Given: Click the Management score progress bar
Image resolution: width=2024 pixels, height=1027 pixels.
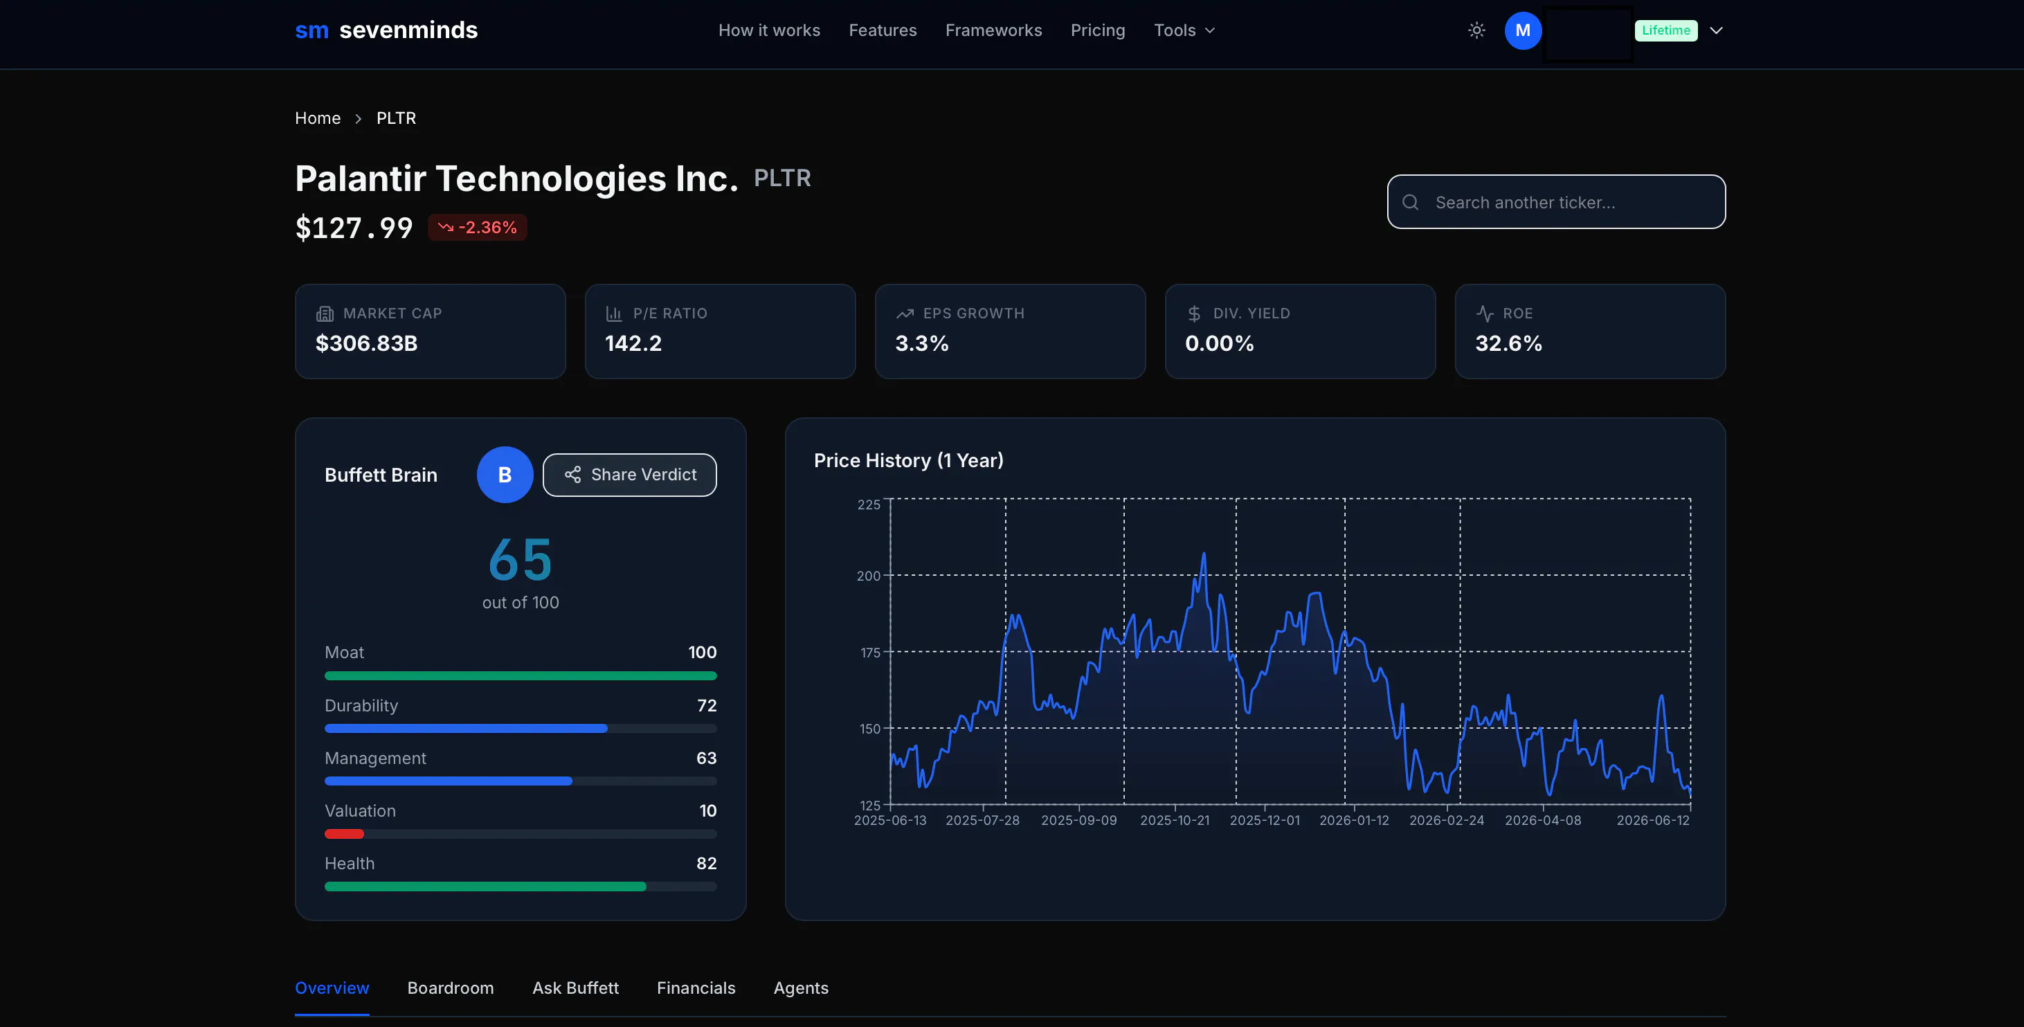Looking at the screenshot, I should (x=520, y=781).
